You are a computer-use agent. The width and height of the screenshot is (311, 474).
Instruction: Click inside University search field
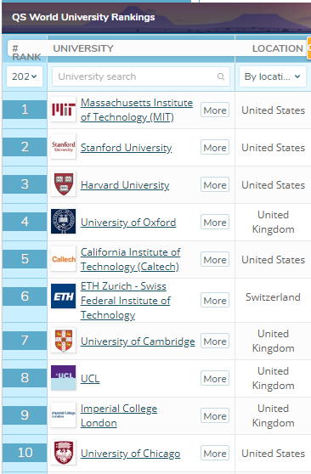141,76
